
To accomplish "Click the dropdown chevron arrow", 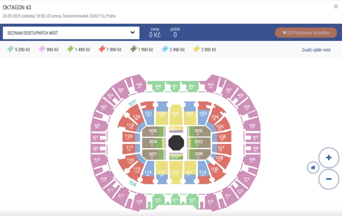I will click(133, 33).
